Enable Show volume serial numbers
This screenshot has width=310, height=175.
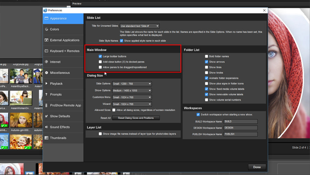206,100
